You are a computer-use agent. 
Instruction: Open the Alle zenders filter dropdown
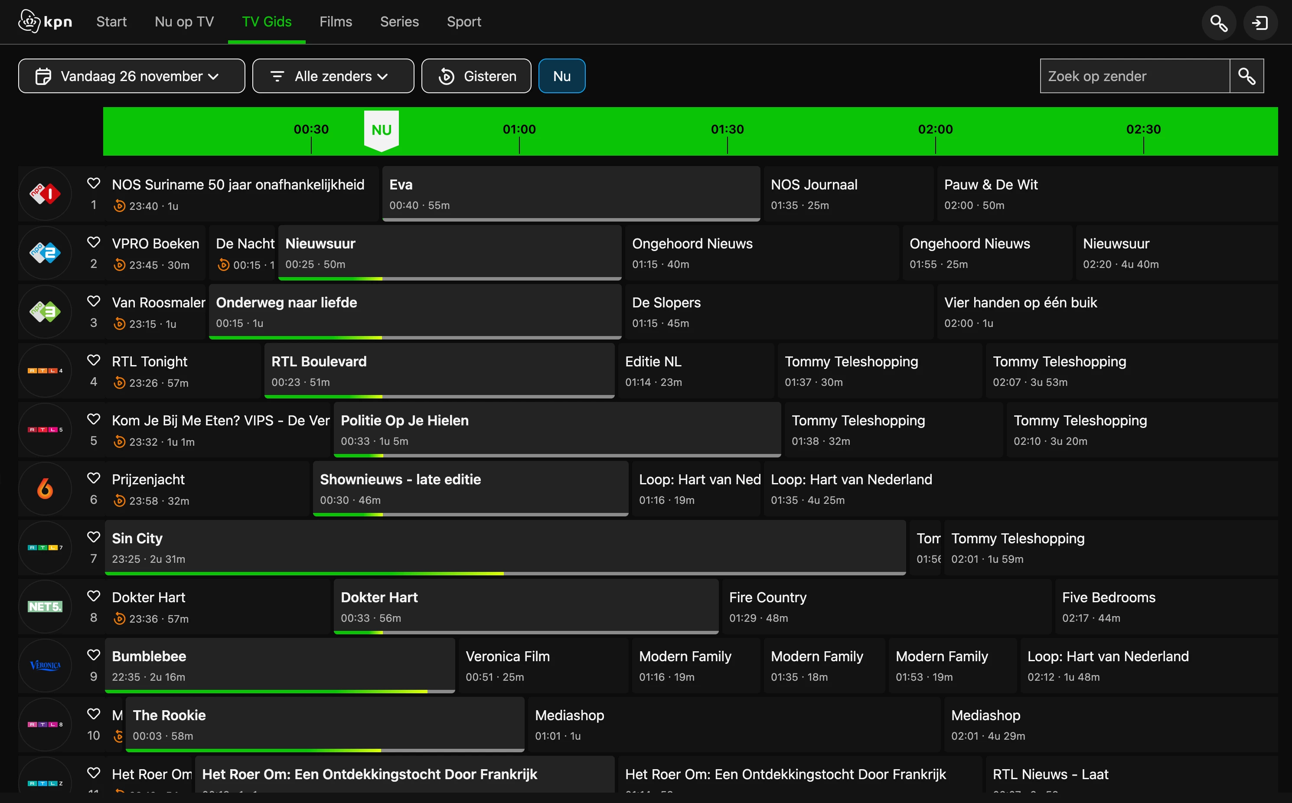click(x=333, y=76)
